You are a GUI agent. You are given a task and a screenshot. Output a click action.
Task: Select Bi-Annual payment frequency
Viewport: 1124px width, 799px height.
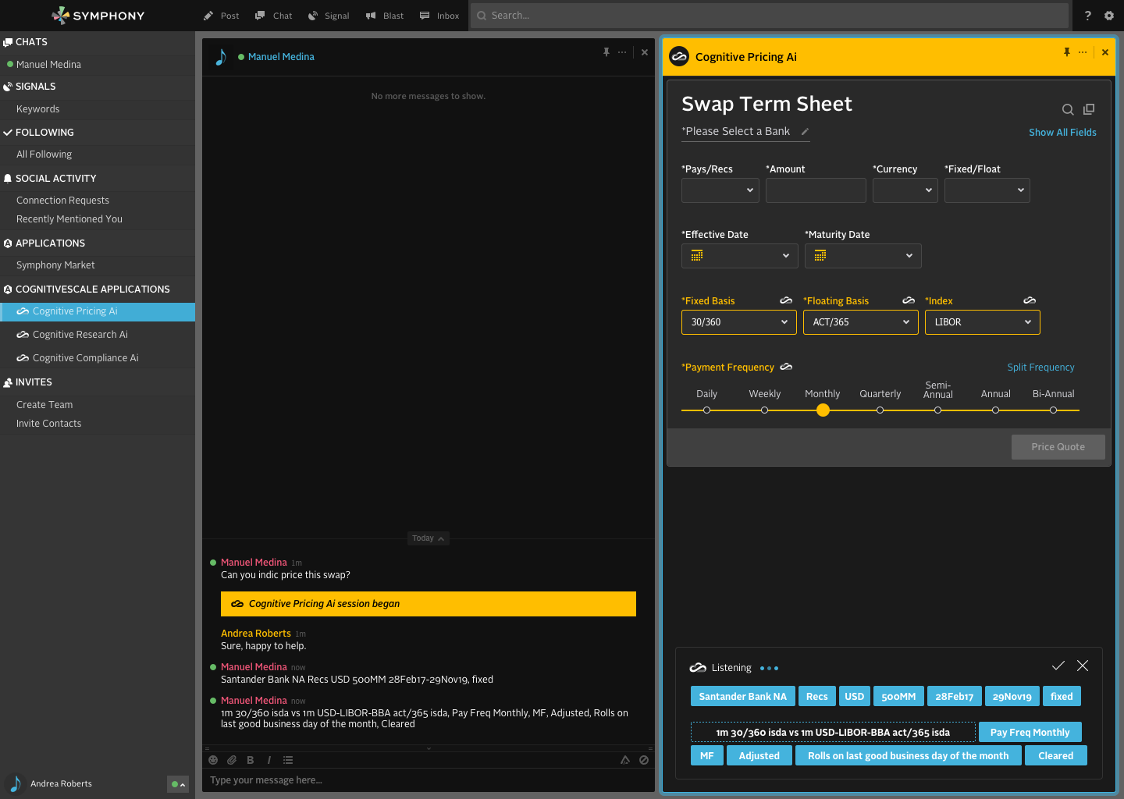[1053, 410]
